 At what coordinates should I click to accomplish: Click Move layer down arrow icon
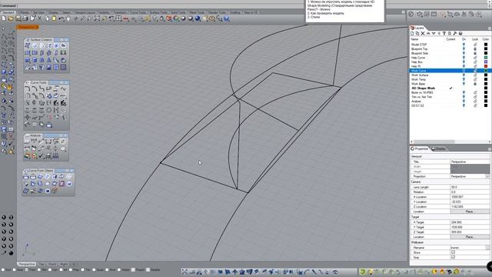[434, 33]
